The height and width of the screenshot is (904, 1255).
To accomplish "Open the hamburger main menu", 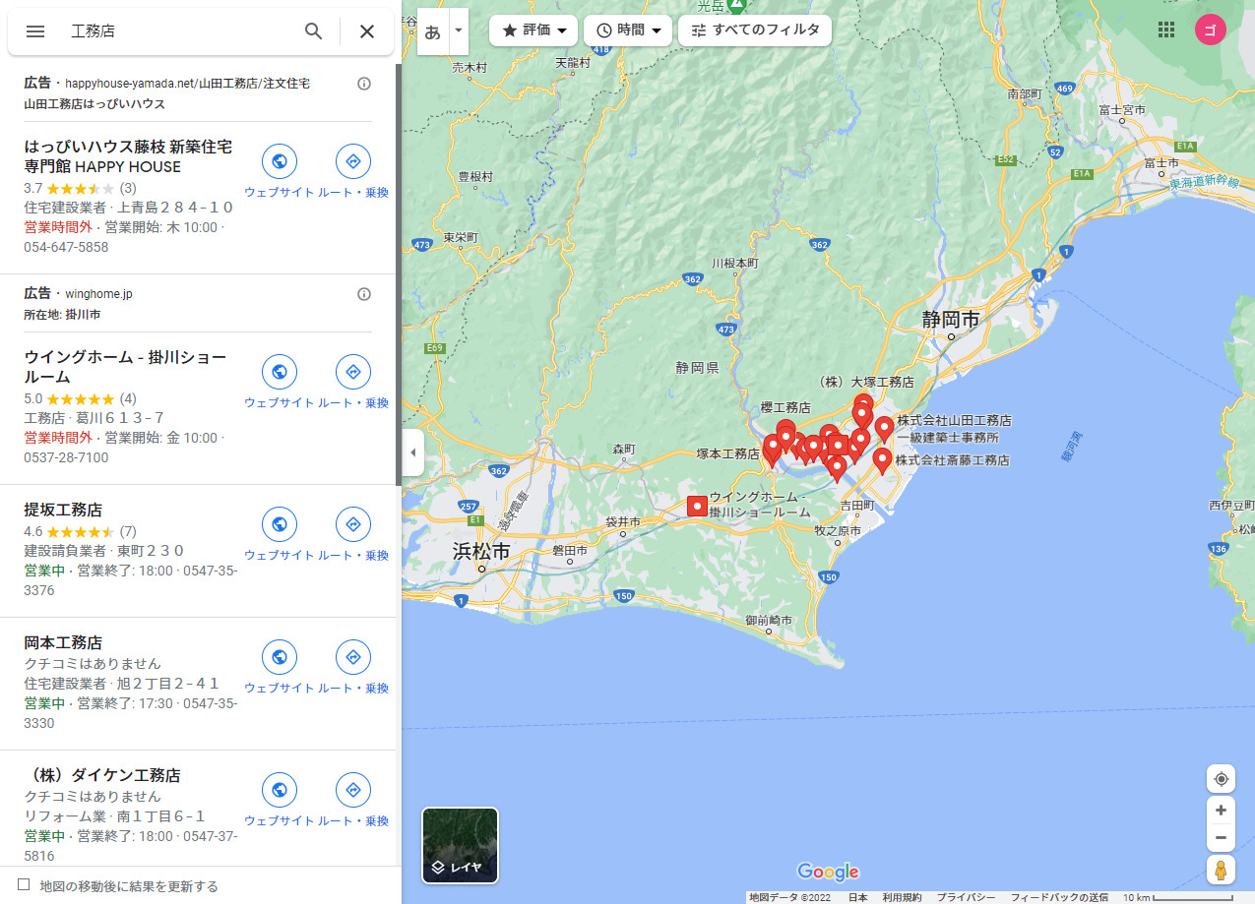I will tap(35, 31).
